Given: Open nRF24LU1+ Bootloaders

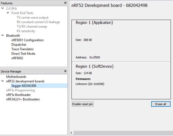Looking at the screenshot, I should point(23,99).
